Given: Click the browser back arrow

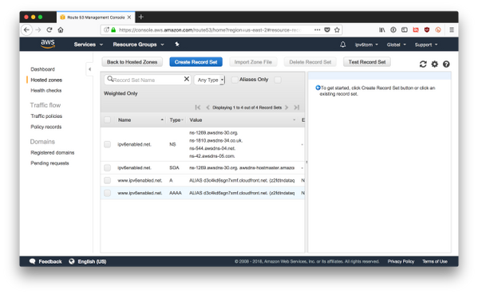Looking at the screenshot, I should (x=27, y=29).
